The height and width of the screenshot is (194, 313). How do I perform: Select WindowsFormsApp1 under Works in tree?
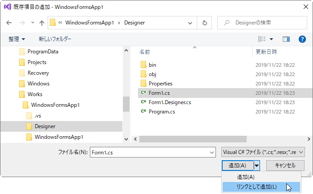click(51, 105)
